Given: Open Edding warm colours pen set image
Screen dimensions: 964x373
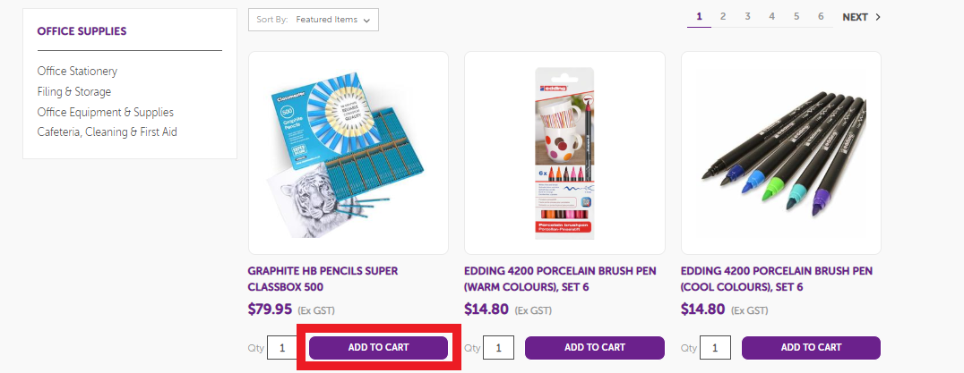Looking at the screenshot, I should pos(564,153).
